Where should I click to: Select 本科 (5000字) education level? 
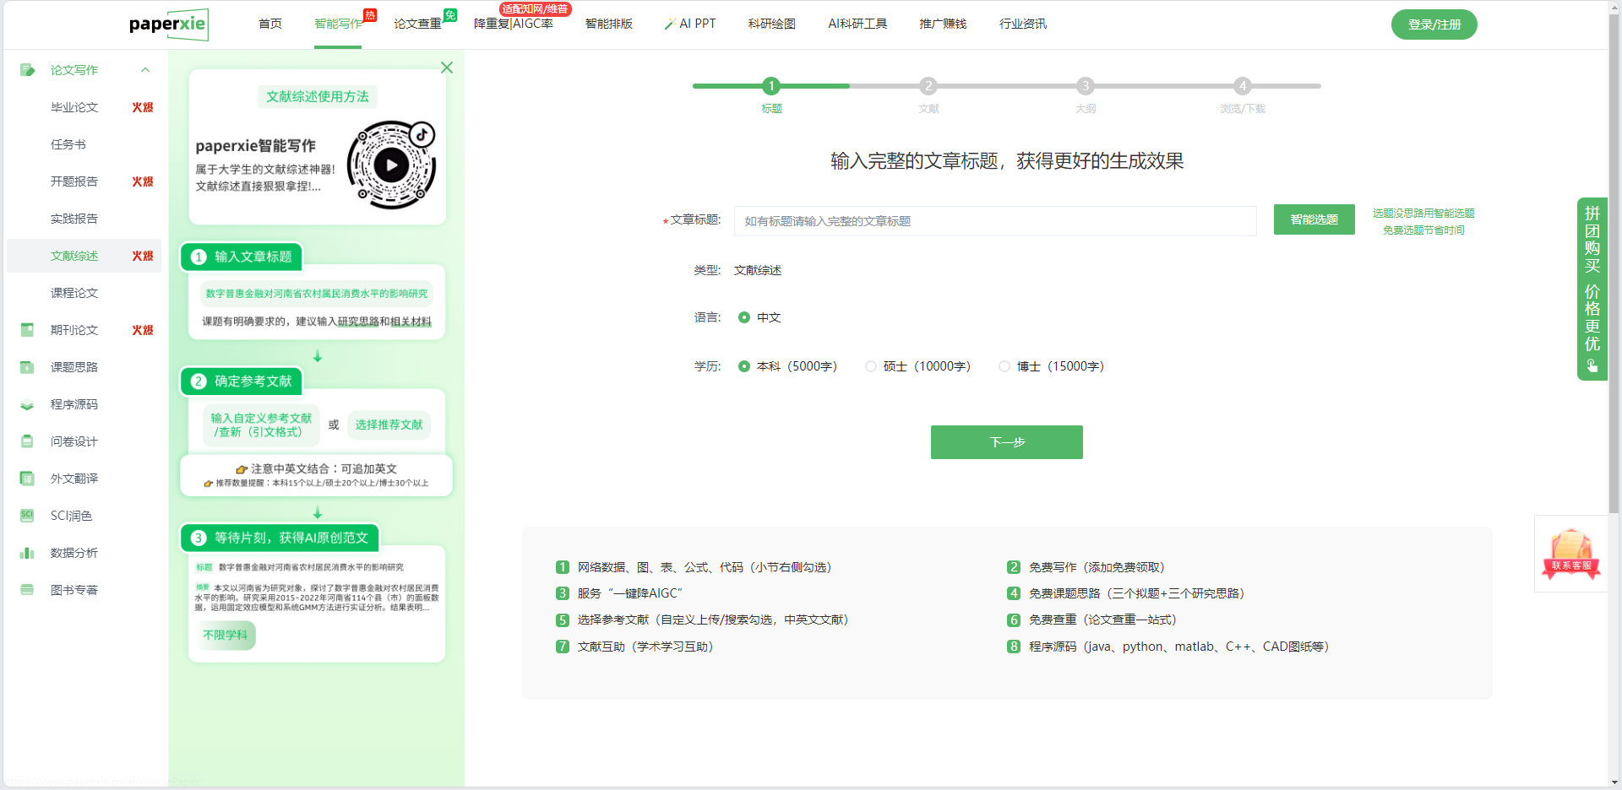pyautogui.click(x=744, y=366)
